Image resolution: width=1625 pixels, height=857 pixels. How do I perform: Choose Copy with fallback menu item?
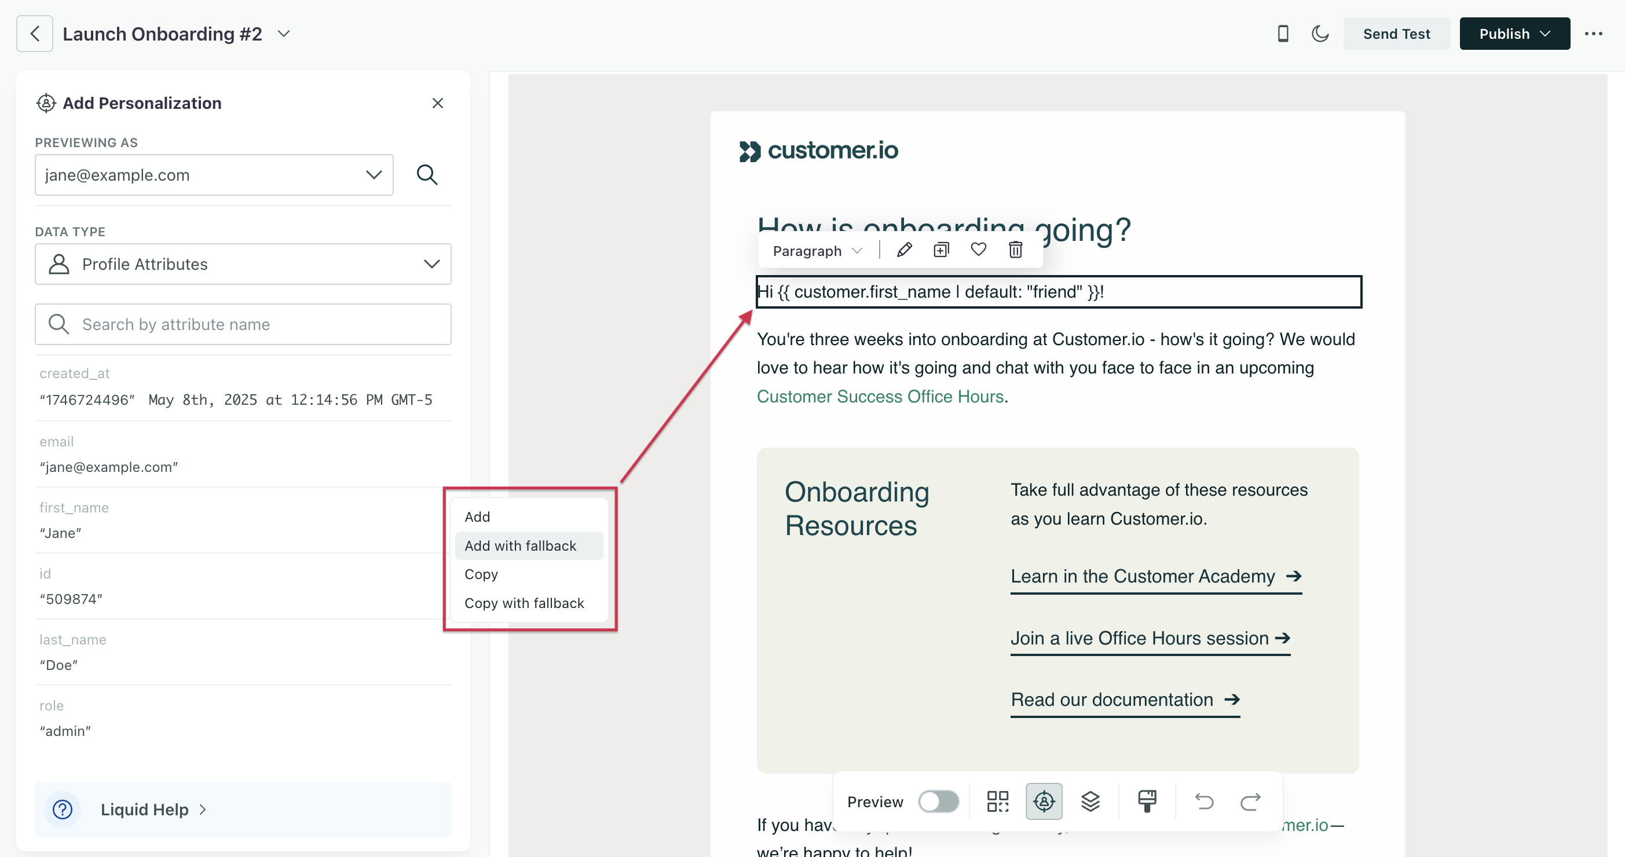tap(529, 603)
